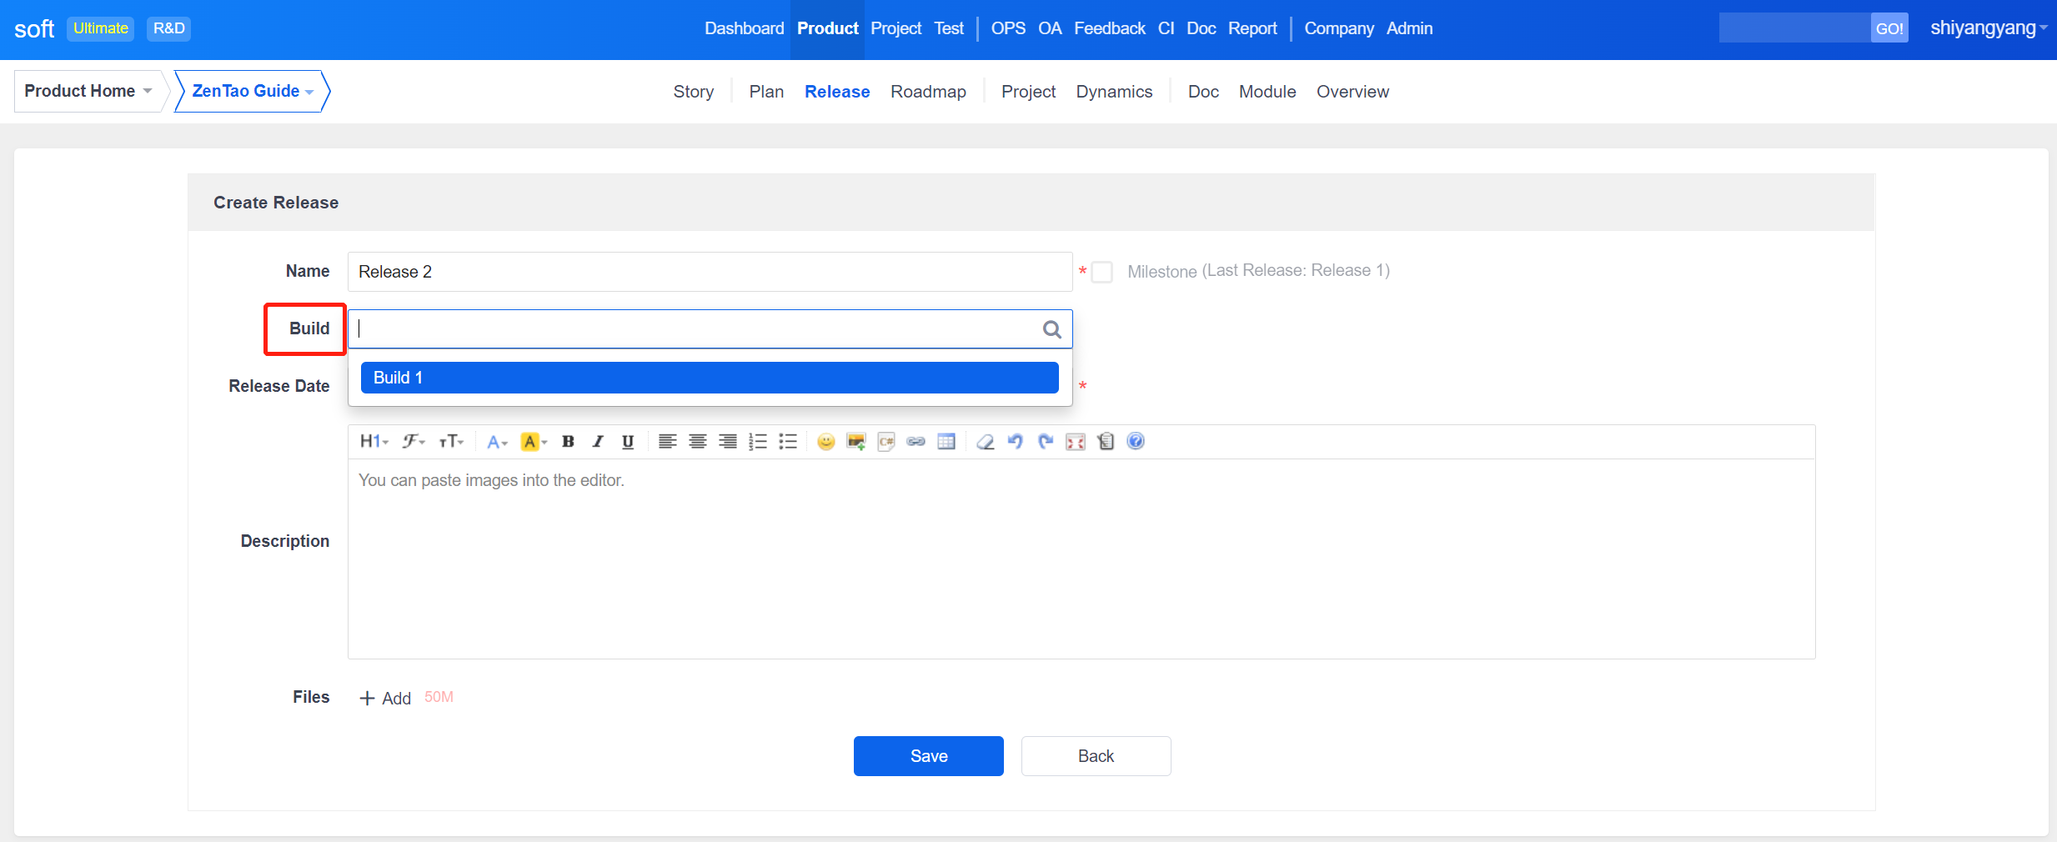Insert a hyperlink using the link icon
Screen dimensions: 2057x842
point(916,442)
